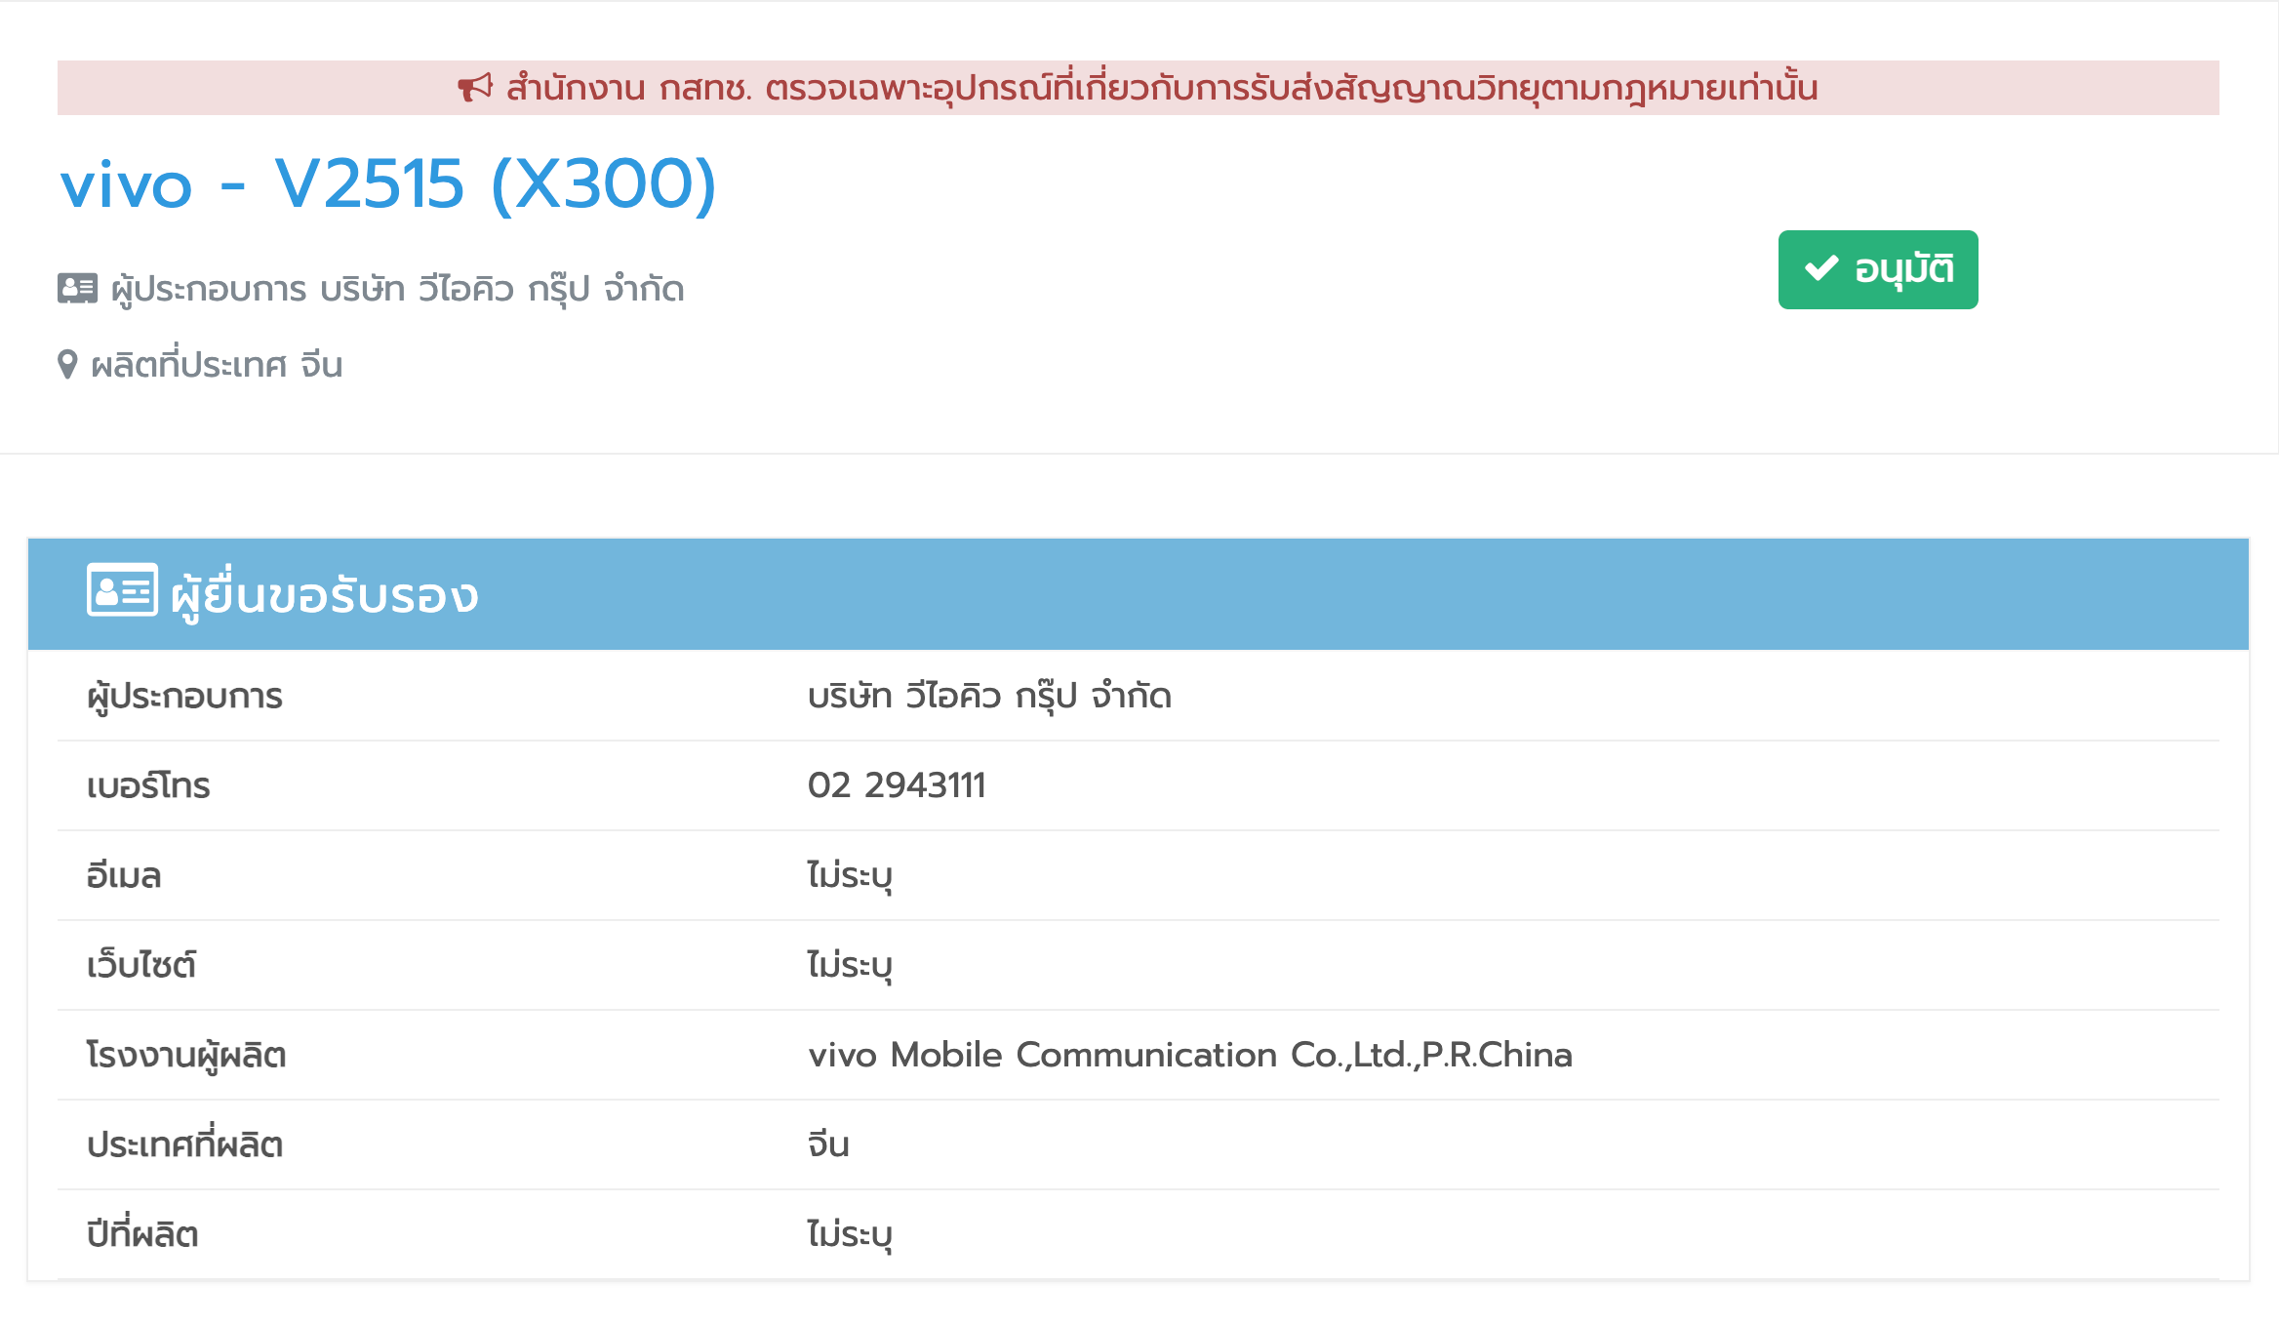Click the เว็บไซต์ row label
The height and width of the screenshot is (1325, 2279).
[x=141, y=965]
